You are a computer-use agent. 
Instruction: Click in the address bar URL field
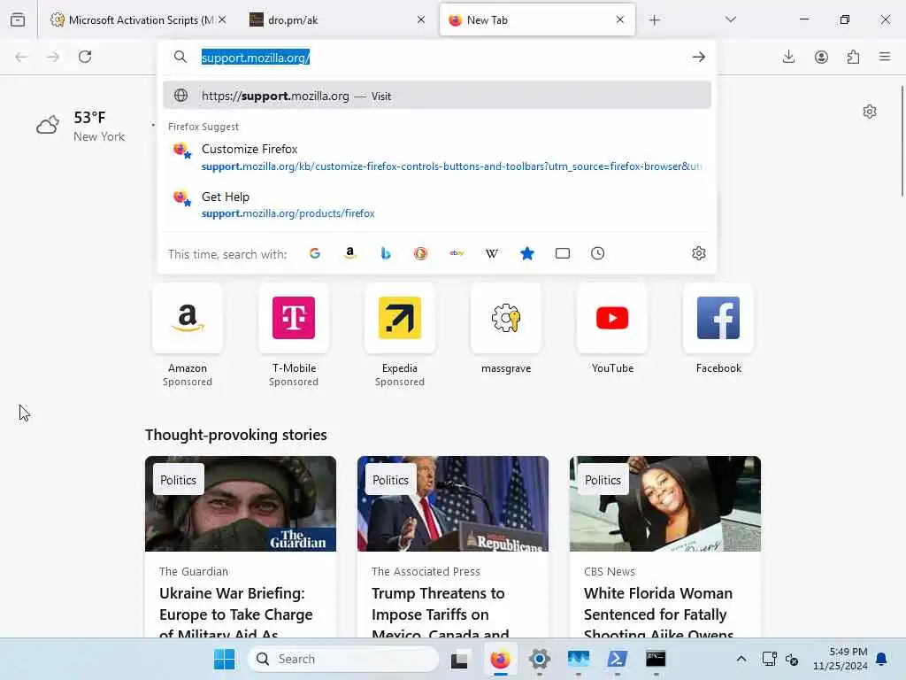click(x=437, y=58)
